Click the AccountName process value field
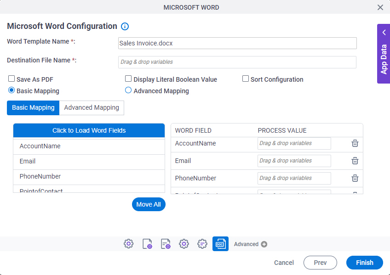Screen dimensions: 390x275 tap(294, 143)
